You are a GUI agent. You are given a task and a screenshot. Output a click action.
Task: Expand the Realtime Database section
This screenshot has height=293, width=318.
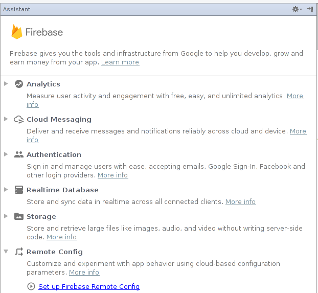coord(6,190)
